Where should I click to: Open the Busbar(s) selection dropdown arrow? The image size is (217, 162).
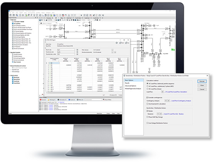[158, 114]
